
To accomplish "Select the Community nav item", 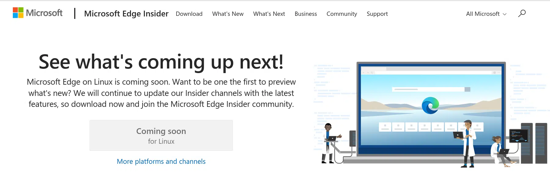I will 342,14.
